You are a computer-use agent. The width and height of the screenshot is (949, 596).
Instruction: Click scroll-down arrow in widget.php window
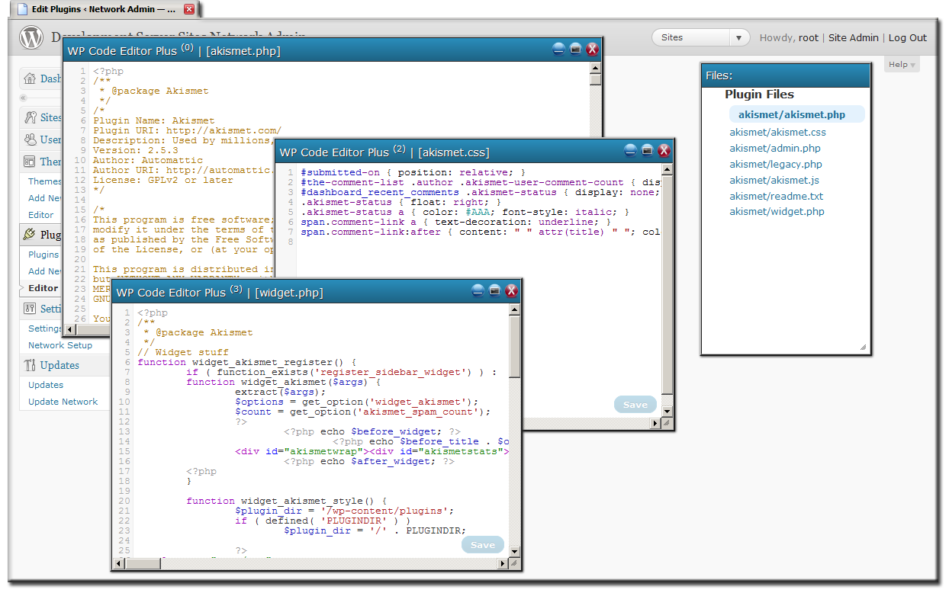coord(514,552)
